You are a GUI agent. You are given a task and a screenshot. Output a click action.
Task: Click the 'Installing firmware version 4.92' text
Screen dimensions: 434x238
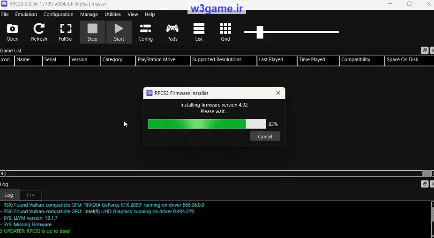point(214,105)
